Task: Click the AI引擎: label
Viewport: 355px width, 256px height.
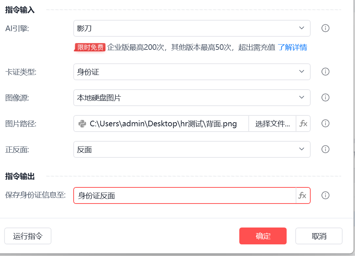Action: click(17, 28)
